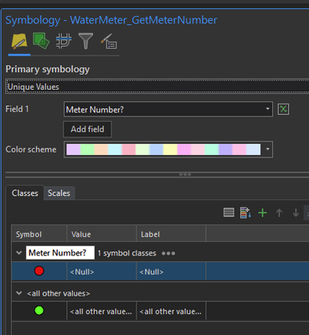Open the Symbol layer drawing icon
Viewport: 309px width, 335px height.
64,41
